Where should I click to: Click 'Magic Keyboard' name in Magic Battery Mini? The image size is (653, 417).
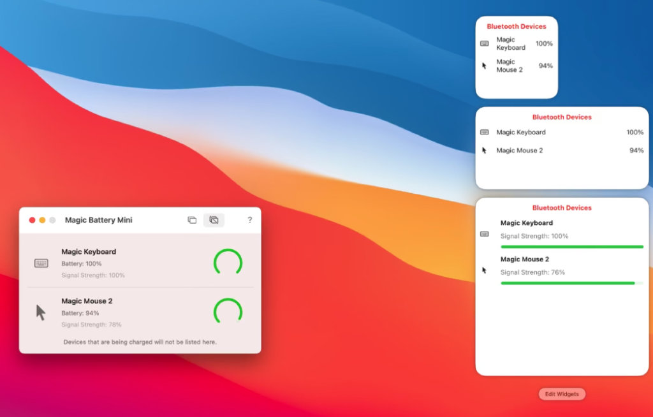coord(89,252)
